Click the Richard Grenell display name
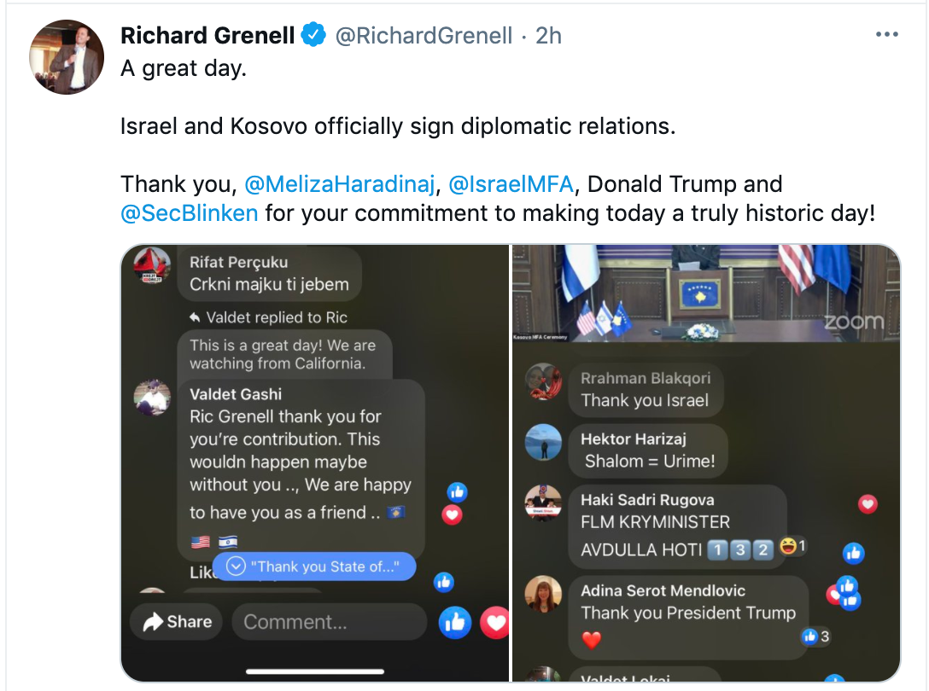929x691 pixels. (x=207, y=36)
